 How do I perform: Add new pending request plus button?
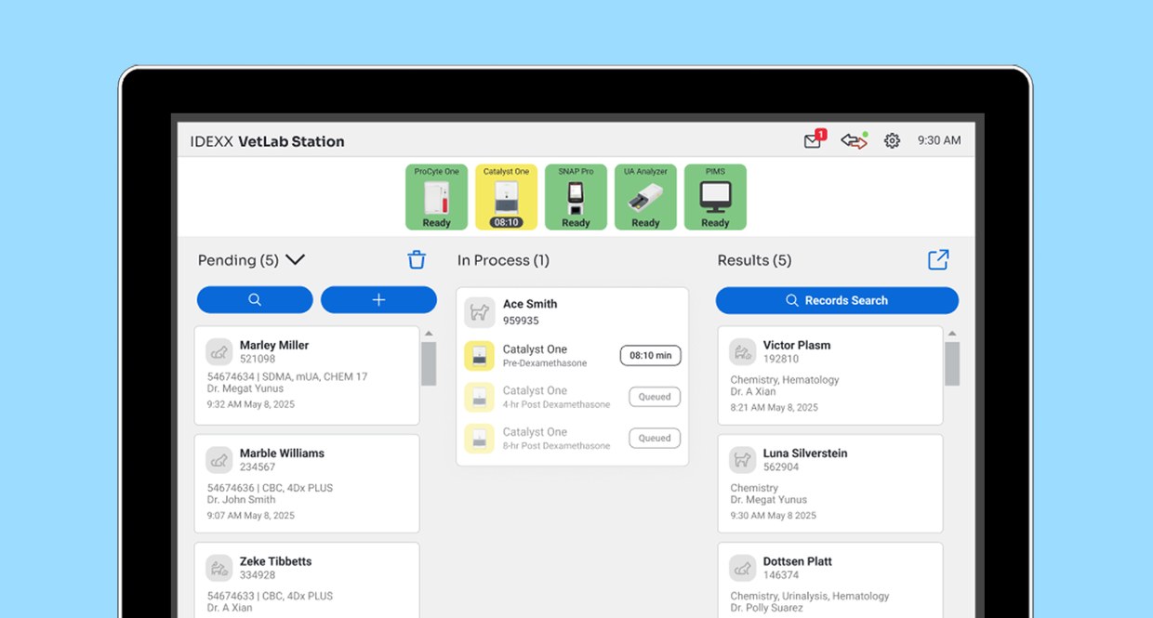378,300
